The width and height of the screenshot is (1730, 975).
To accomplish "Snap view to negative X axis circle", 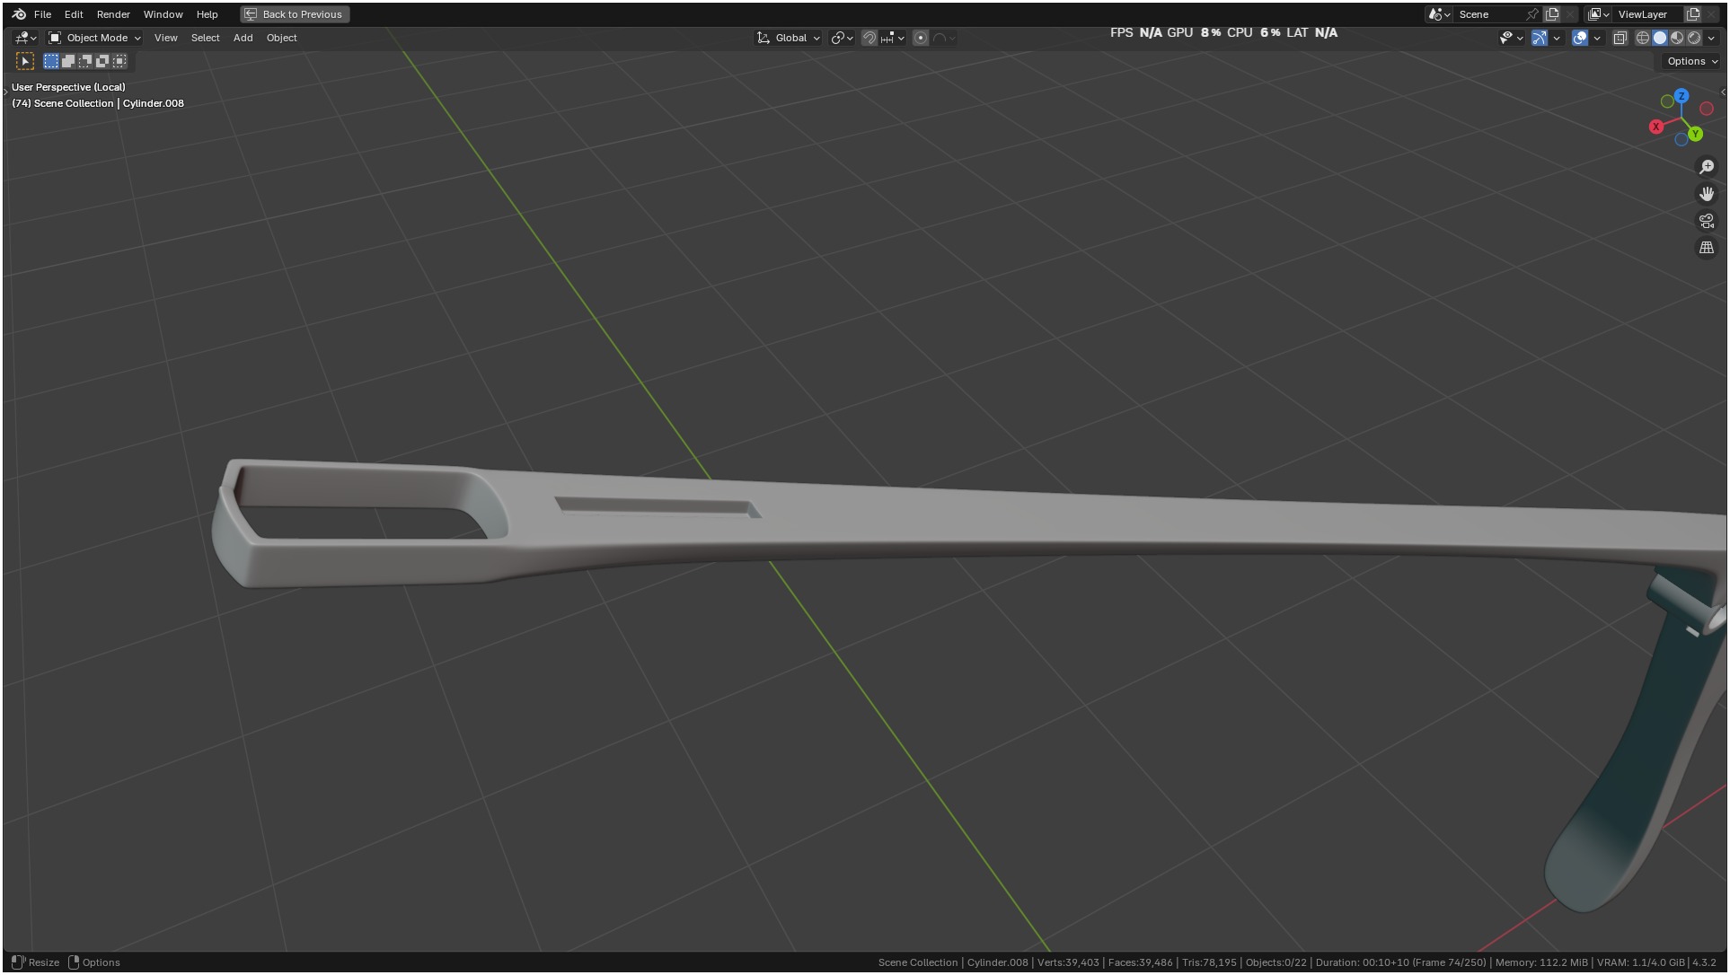I will 1707,109.
